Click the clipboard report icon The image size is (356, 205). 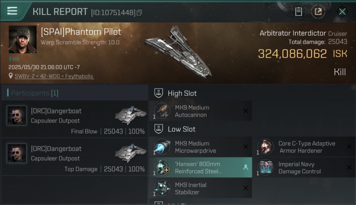coord(298,11)
